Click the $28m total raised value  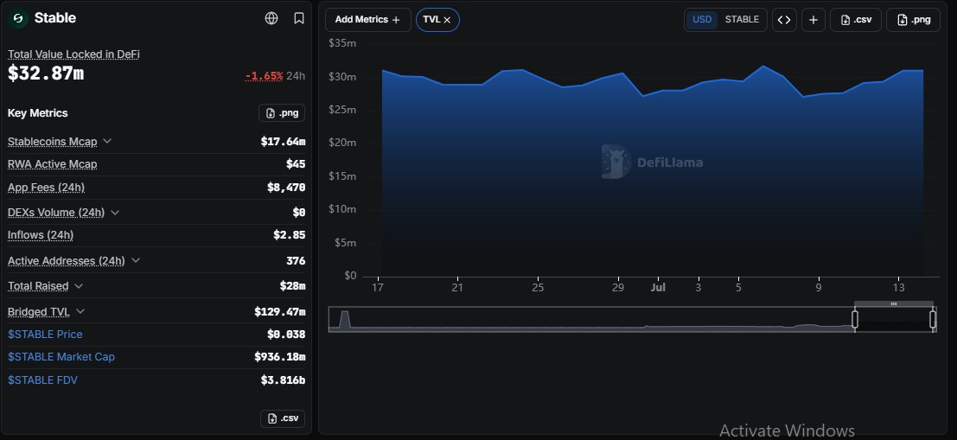pos(293,285)
